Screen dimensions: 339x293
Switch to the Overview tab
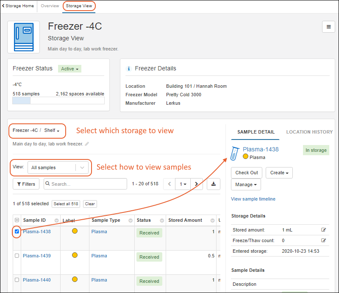pos(50,6)
